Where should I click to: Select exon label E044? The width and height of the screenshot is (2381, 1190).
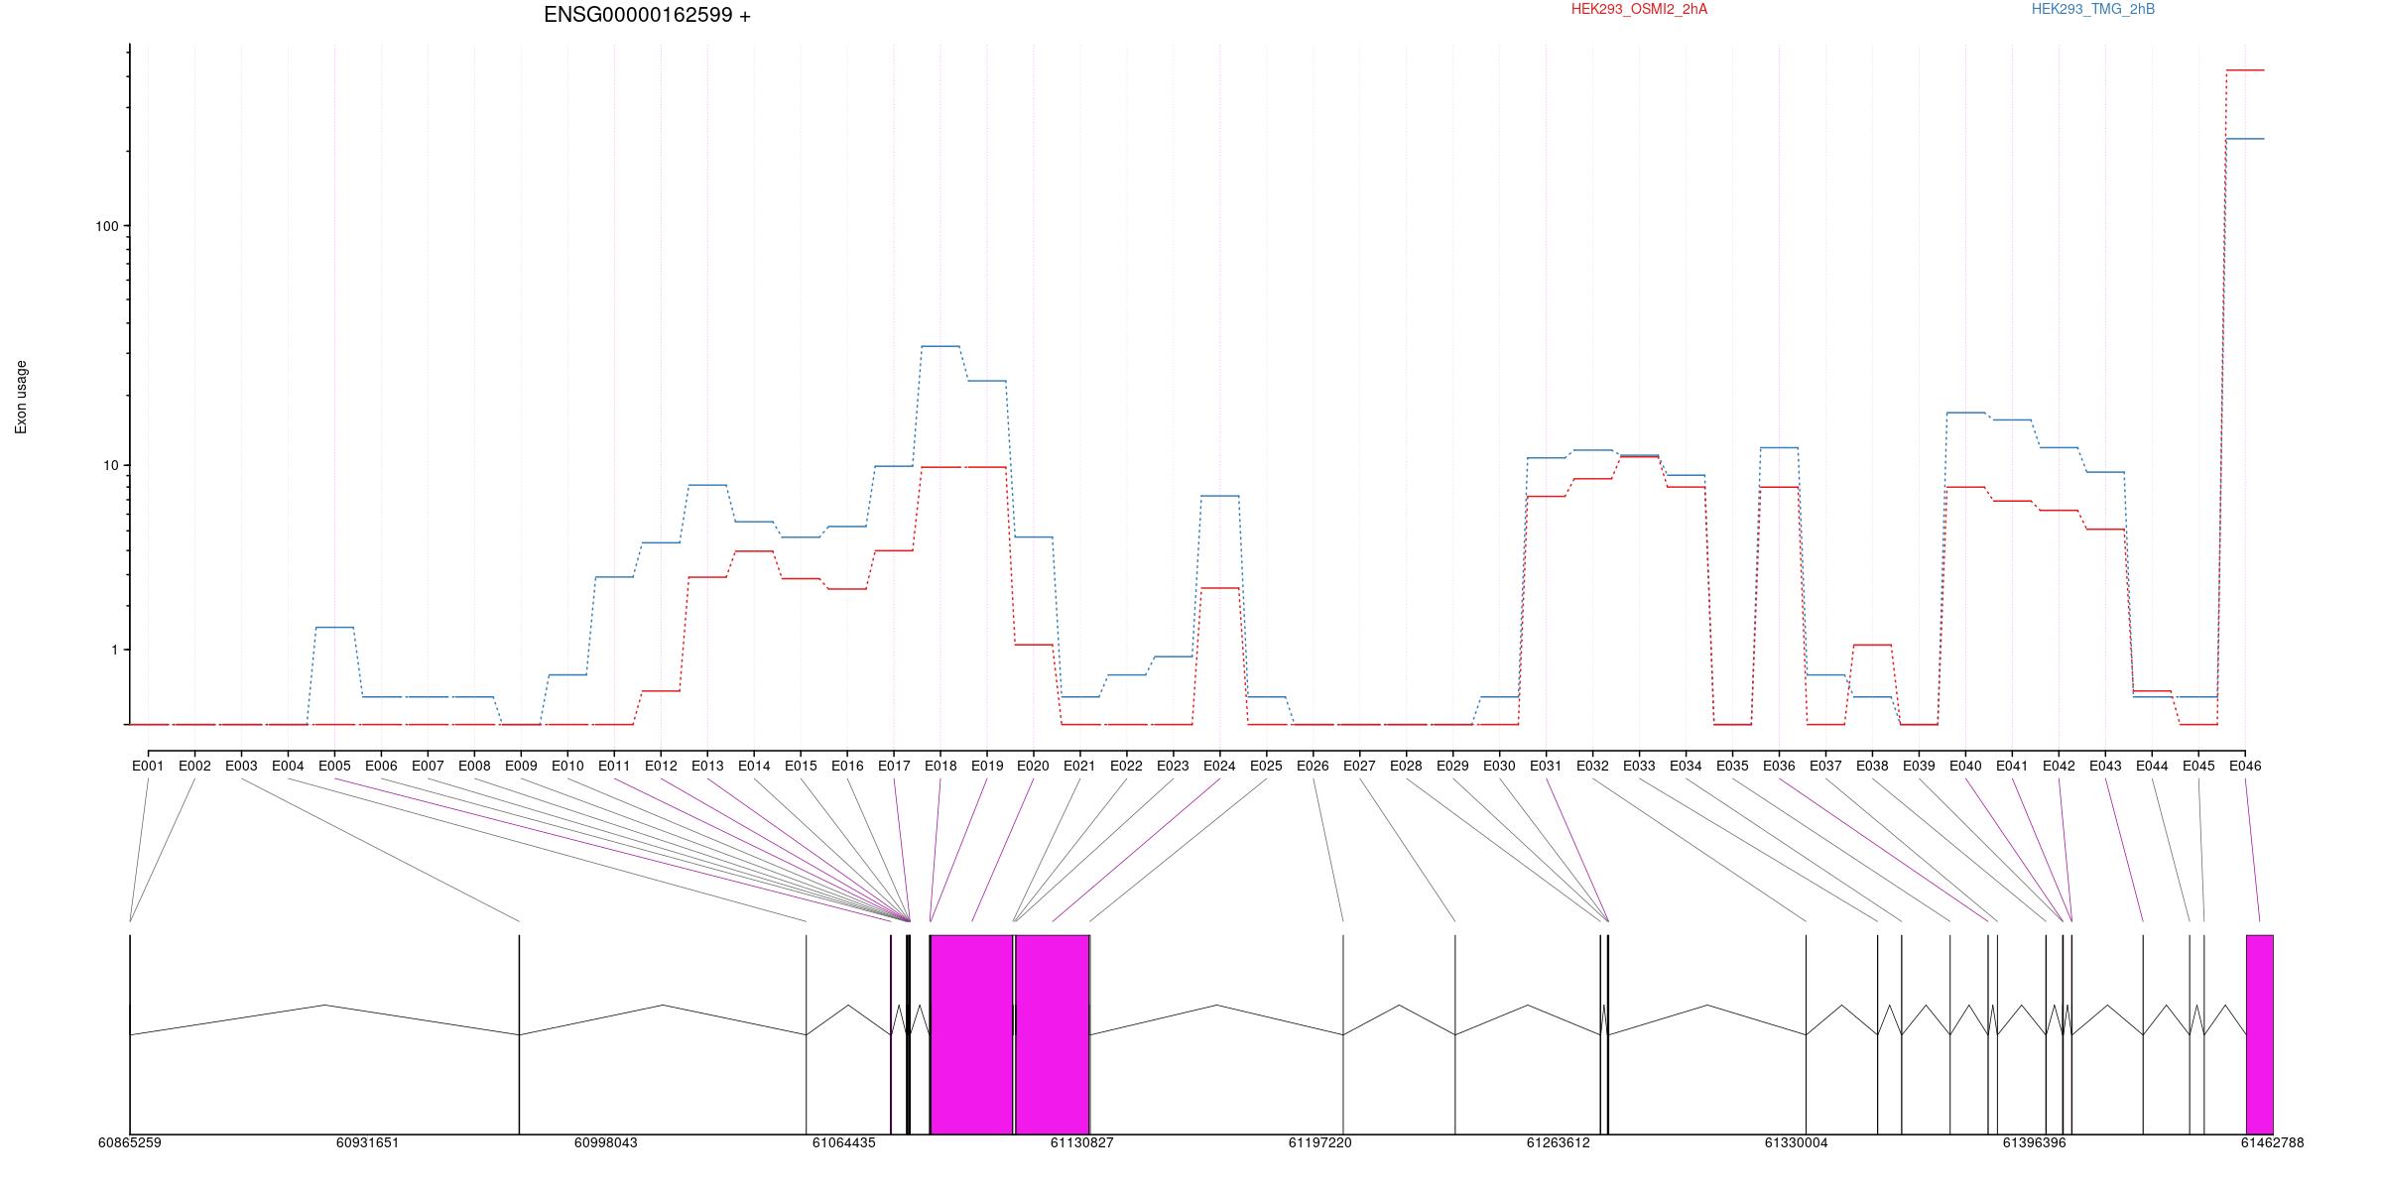click(x=2152, y=766)
